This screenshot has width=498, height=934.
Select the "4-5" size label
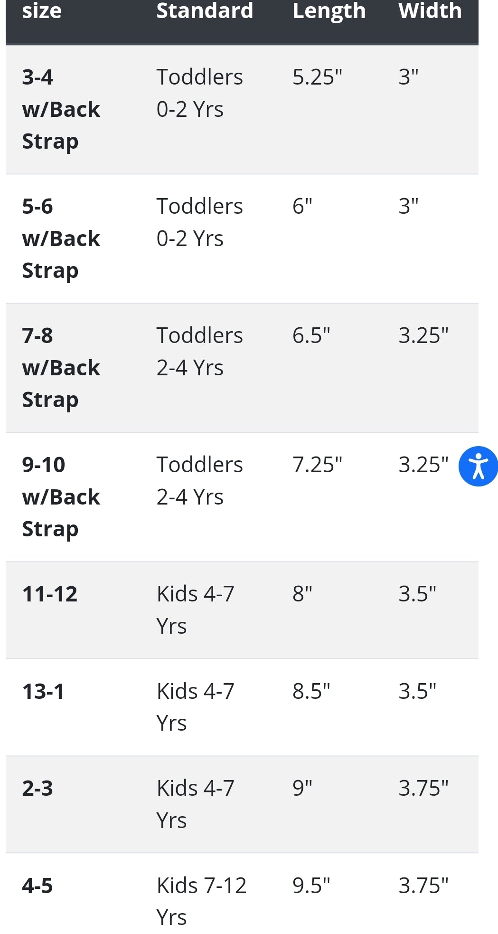pos(38,886)
